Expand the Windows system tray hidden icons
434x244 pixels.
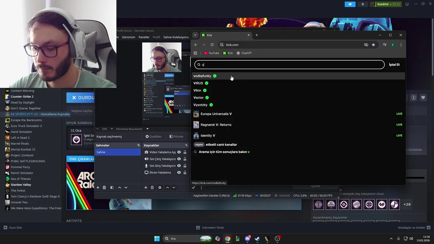(391, 239)
